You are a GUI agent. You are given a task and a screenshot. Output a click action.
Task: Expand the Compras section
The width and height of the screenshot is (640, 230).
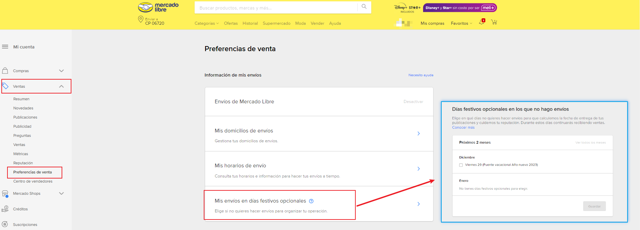61,71
